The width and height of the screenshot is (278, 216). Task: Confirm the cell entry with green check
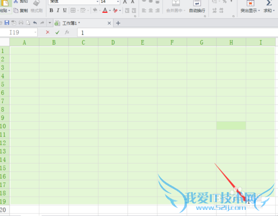pos(57,32)
